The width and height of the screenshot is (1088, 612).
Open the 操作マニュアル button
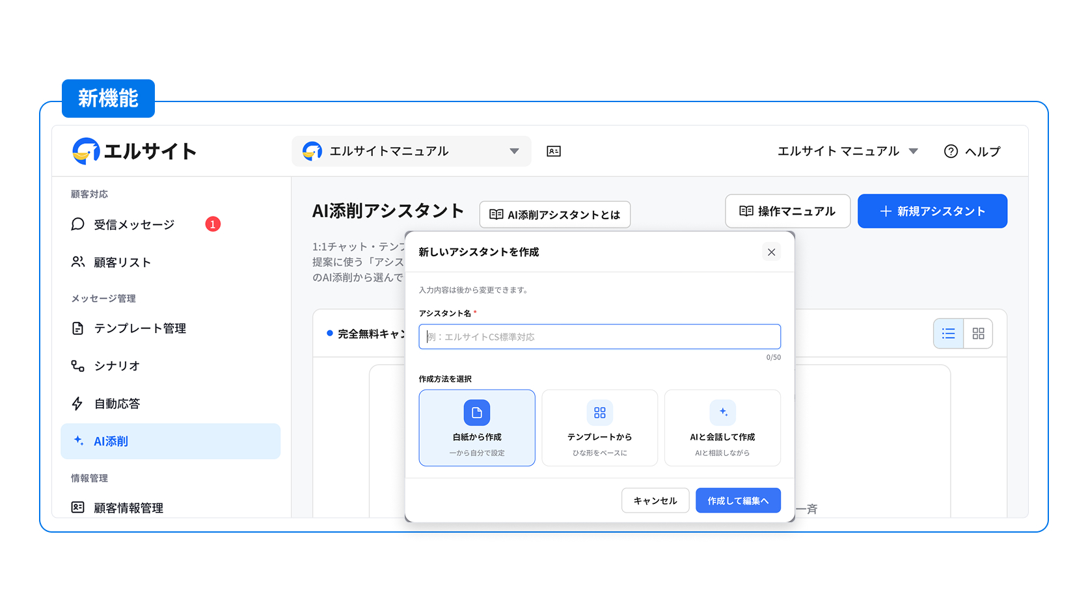pos(787,211)
